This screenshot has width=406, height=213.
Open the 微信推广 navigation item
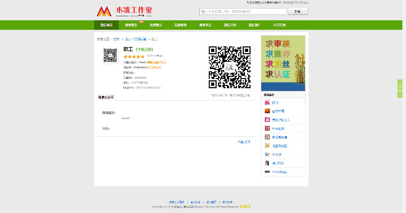(255, 25)
